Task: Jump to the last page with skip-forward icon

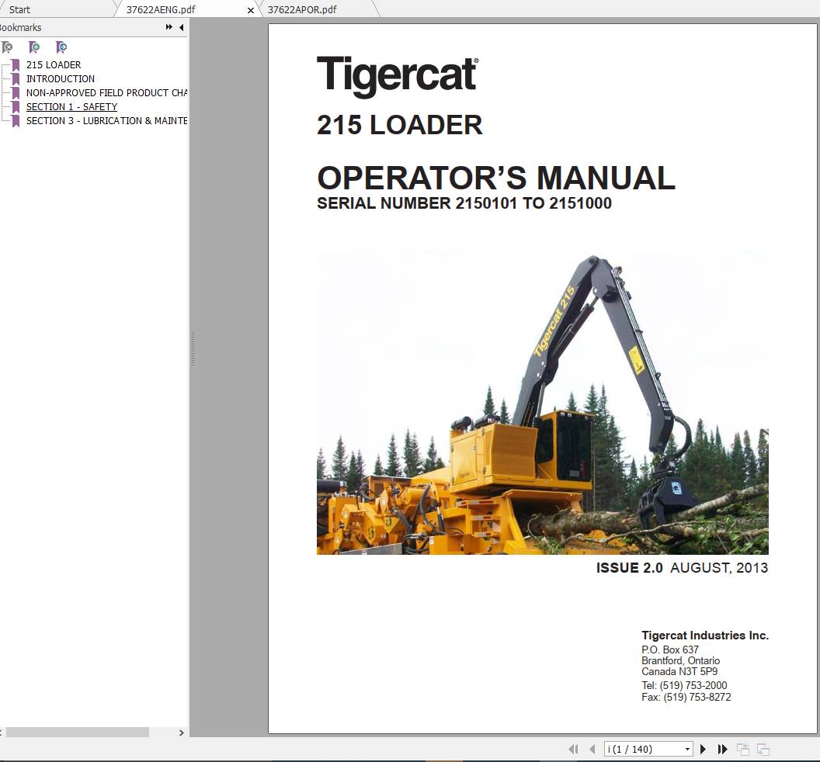Action: coord(721,749)
